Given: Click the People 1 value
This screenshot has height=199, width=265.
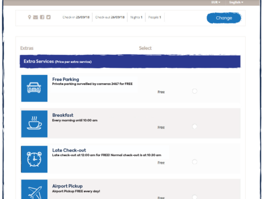Looking at the screenshot, I should [x=155, y=17].
